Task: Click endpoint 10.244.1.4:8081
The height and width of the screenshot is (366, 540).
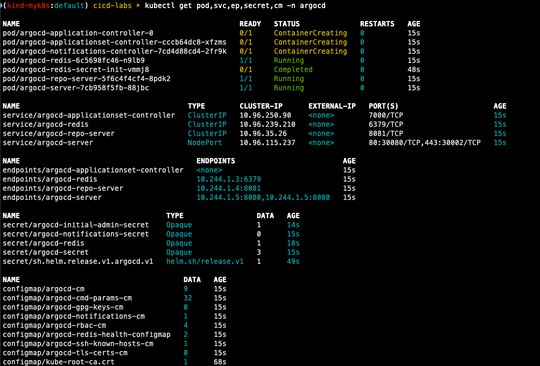Action: pos(229,188)
